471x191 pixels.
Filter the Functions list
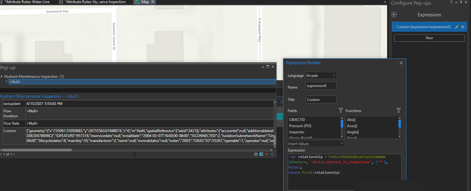(x=398, y=110)
